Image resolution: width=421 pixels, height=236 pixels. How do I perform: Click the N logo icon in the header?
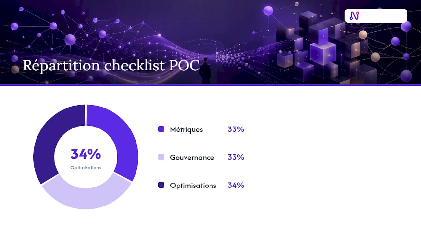[354, 16]
